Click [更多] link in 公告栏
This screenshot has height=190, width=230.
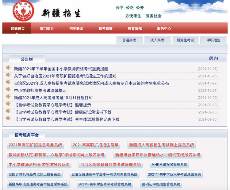[x=213, y=58]
